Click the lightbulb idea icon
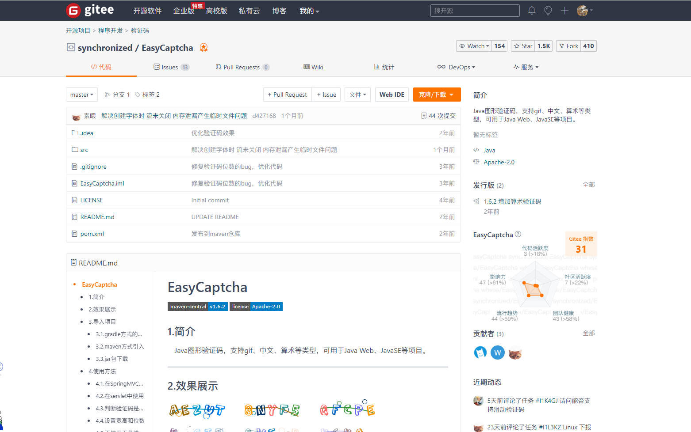Viewport: 691px width, 432px height. pyautogui.click(x=548, y=10)
